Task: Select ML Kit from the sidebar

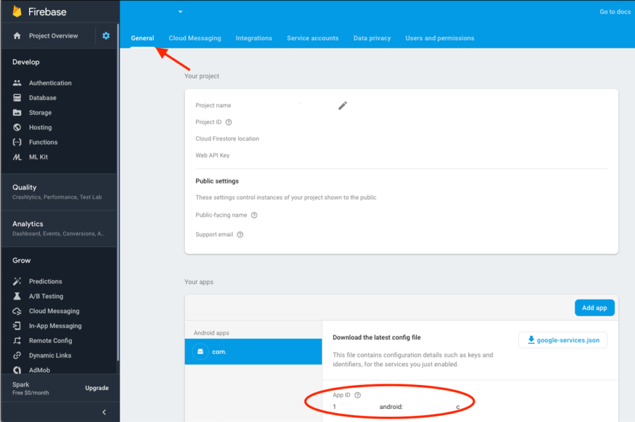Action: 38,157
